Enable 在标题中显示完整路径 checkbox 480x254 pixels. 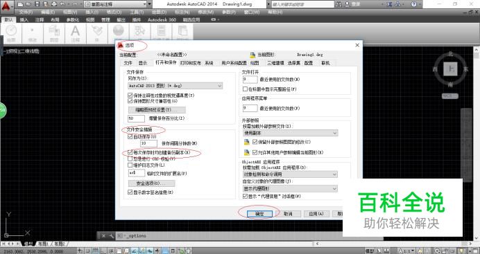[x=245, y=89]
